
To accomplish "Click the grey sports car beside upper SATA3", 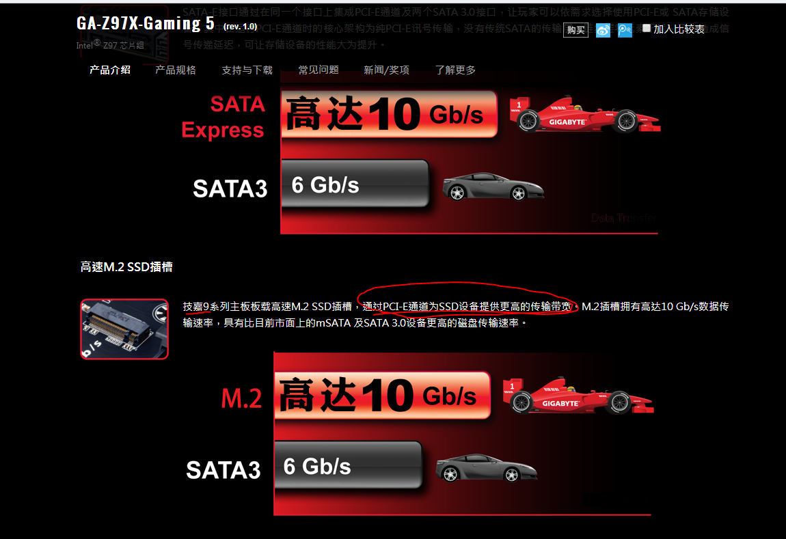I will click(493, 186).
